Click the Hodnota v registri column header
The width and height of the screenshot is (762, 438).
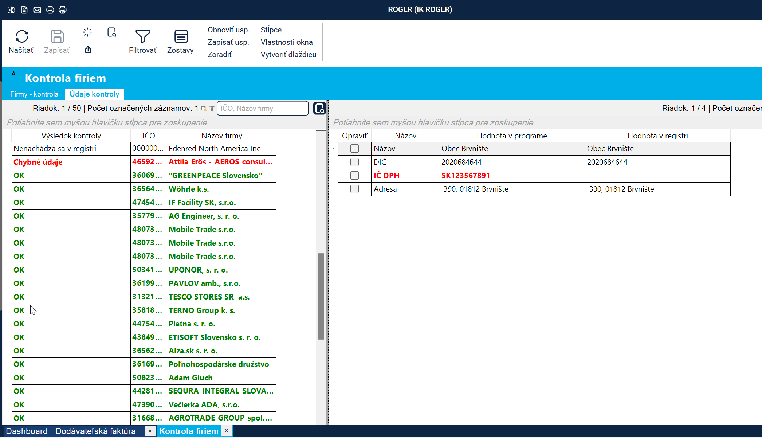click(x=657, y=136)
